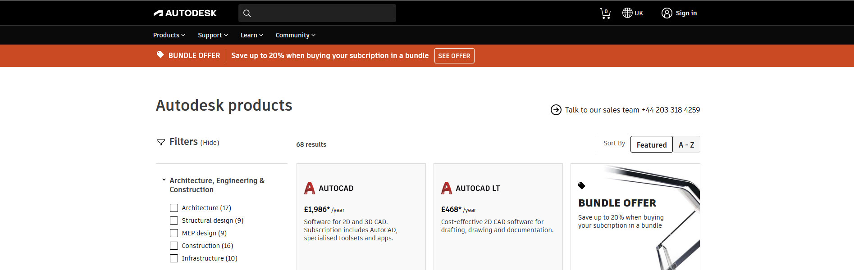Hide the filters panel
The width and height of the screenshot is (854, 270).
[x=210, y=143]
